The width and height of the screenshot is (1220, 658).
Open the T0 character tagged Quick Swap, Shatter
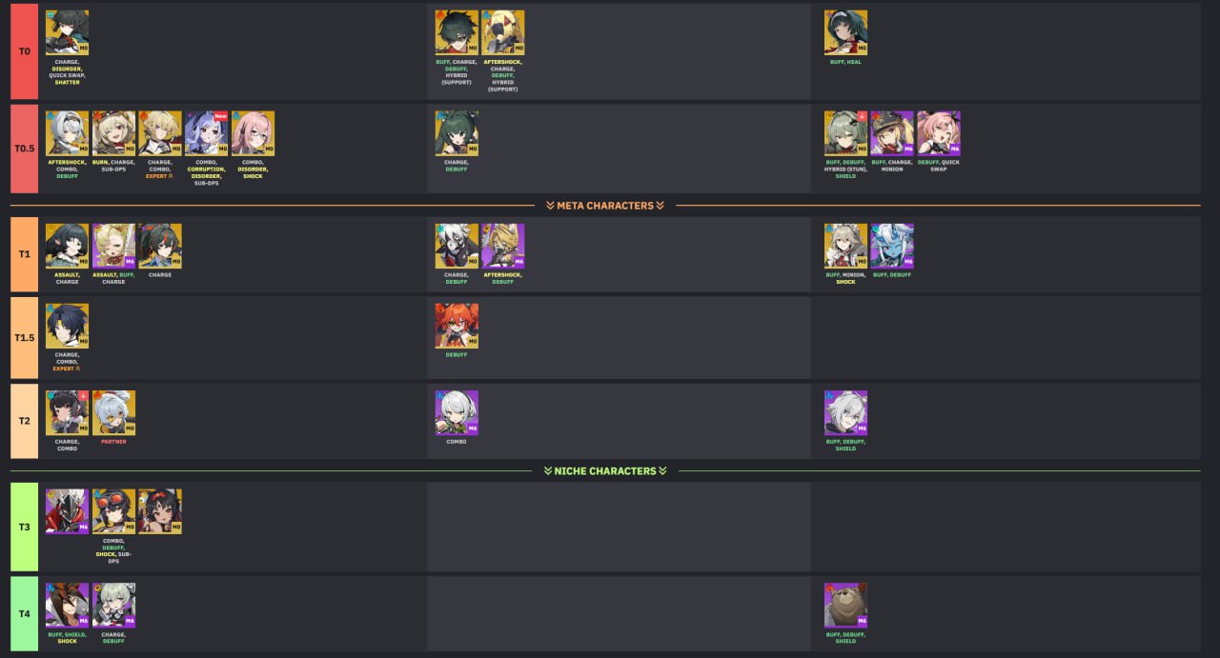coord(67,32)
